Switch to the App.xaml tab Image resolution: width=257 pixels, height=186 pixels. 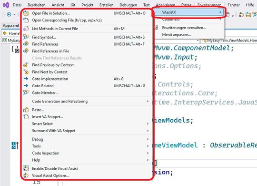[x=11, y=26]
